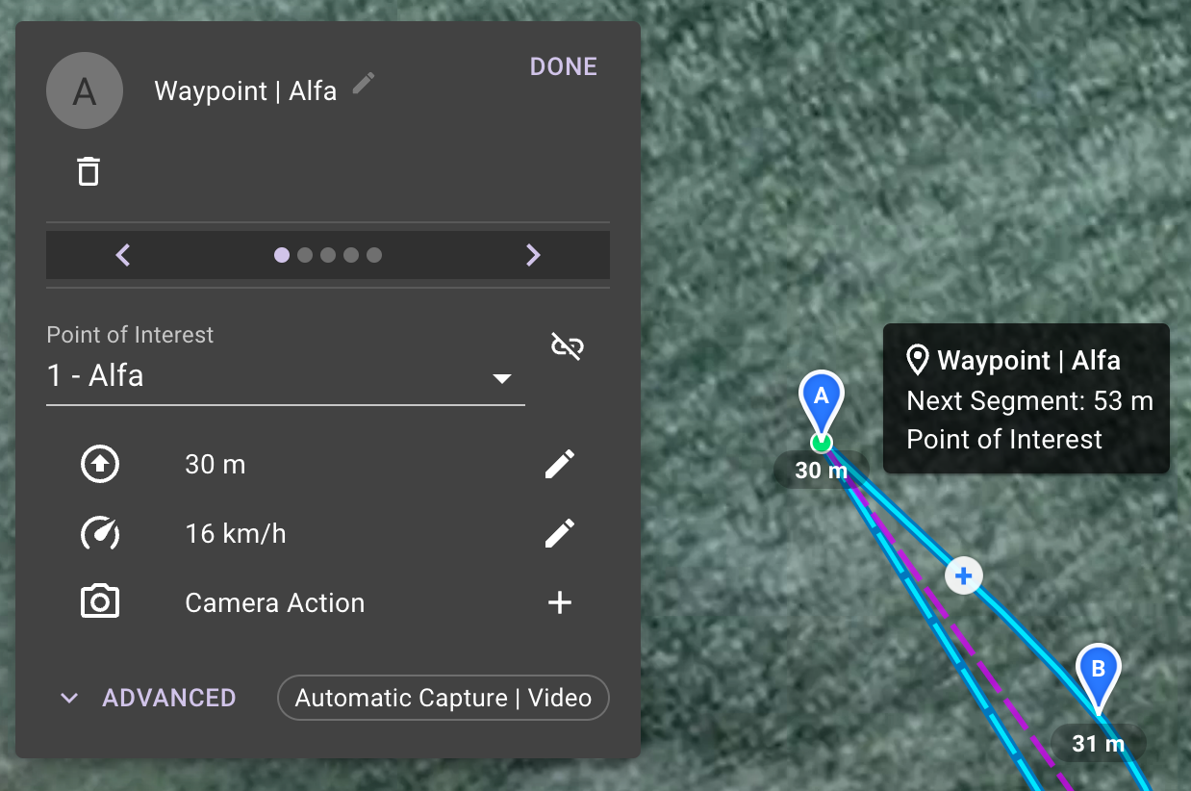Select the altitude icon next to 30 m
Screen dimensions: 1191x791
point(100,464)
